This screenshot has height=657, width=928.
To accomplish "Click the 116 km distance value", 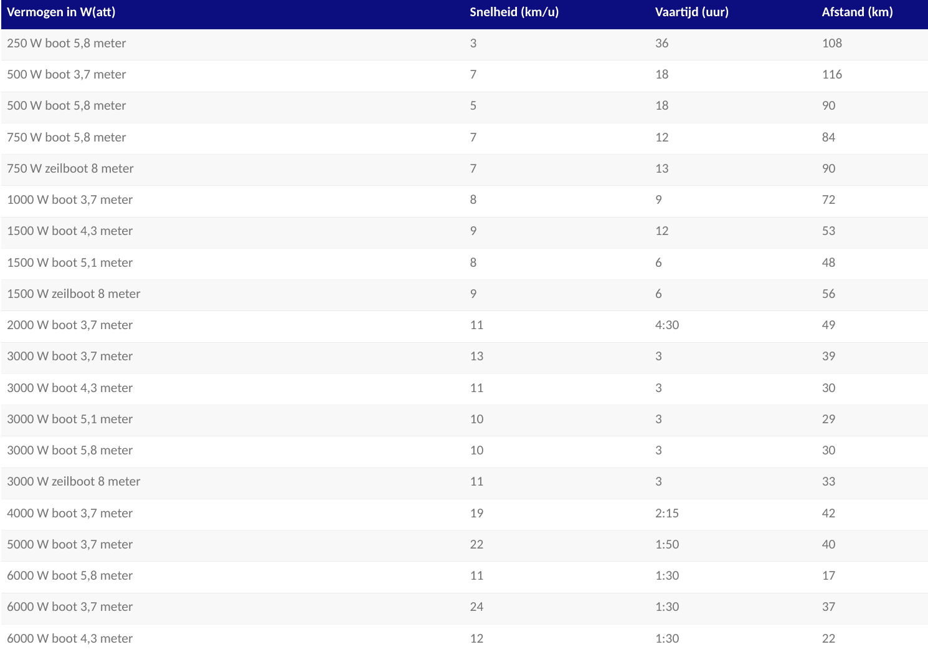I will point(831,75).
